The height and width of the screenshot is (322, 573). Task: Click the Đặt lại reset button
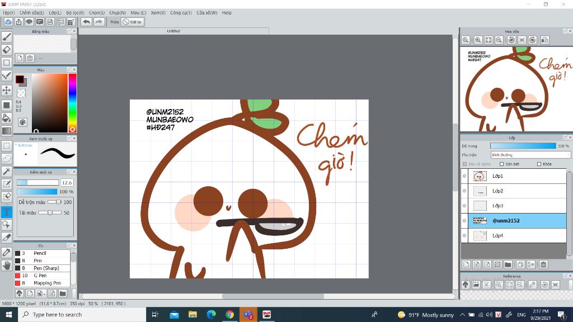(133, 22)
